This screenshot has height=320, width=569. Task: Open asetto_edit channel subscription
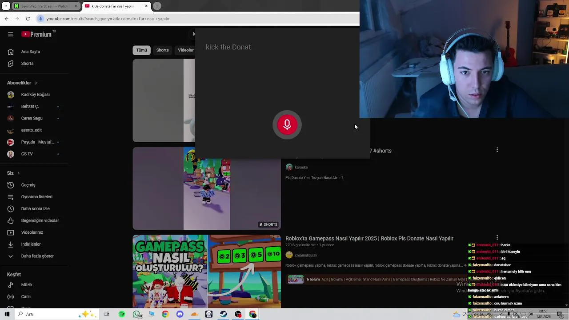34,130
